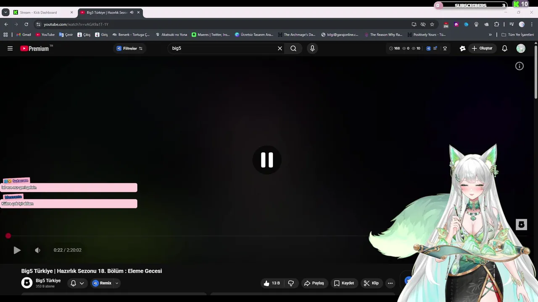Open Chrome extensions puzzle icon
The width and height of the screenshot is (538, 302).
pos(496,24)
